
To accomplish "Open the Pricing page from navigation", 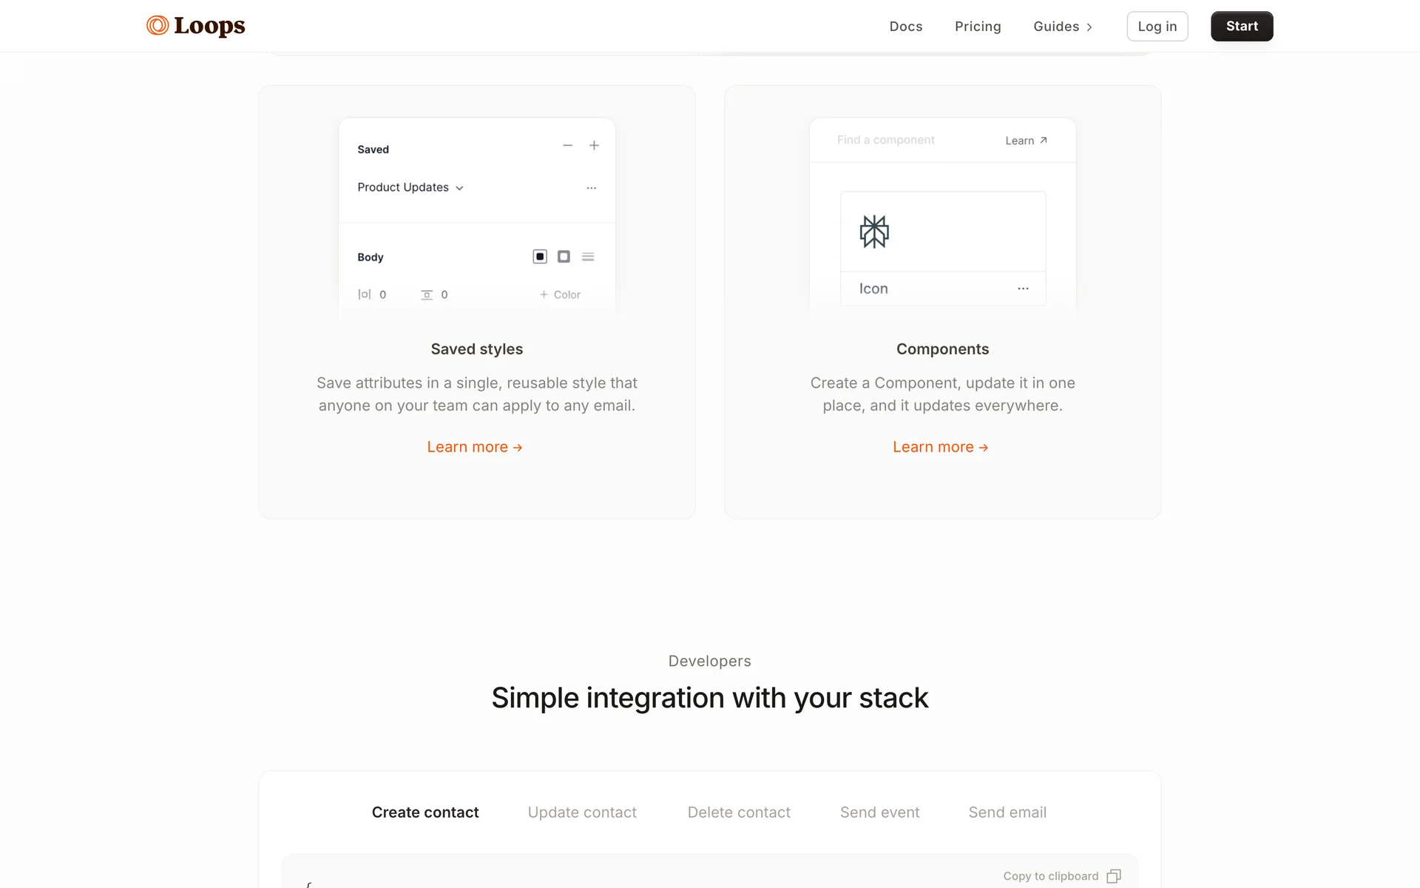I will [977, 27].
